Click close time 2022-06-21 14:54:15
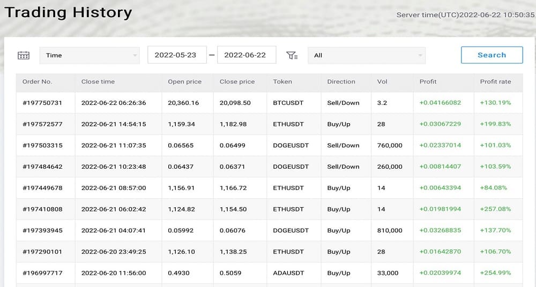This screenshot has height=287, width=536. point(114,124)
